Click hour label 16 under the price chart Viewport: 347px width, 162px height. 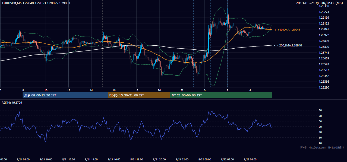click(114, 90)
